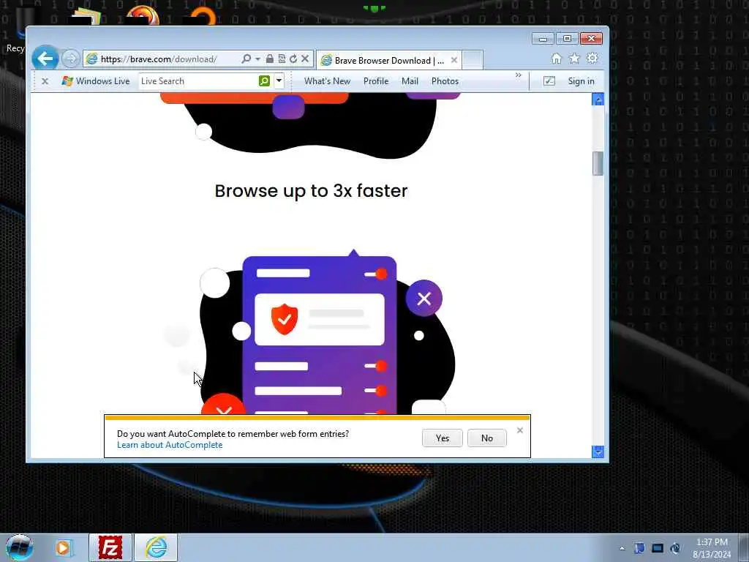Answer Yes to AutoComplete prompt
Image resolution: width=749 pixels, height=562 pixels.
(x=443, y=438)
